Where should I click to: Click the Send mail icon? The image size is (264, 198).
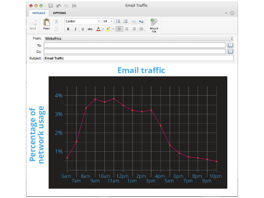pos(33,23)
